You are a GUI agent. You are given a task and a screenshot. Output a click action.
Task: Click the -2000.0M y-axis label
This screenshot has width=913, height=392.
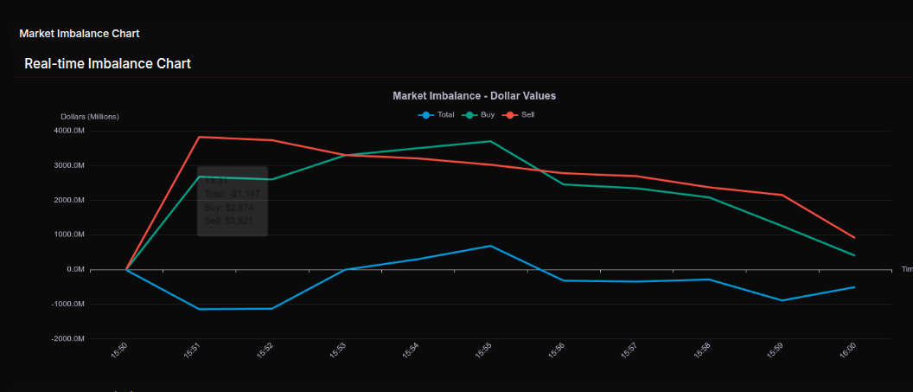(67, 338)
